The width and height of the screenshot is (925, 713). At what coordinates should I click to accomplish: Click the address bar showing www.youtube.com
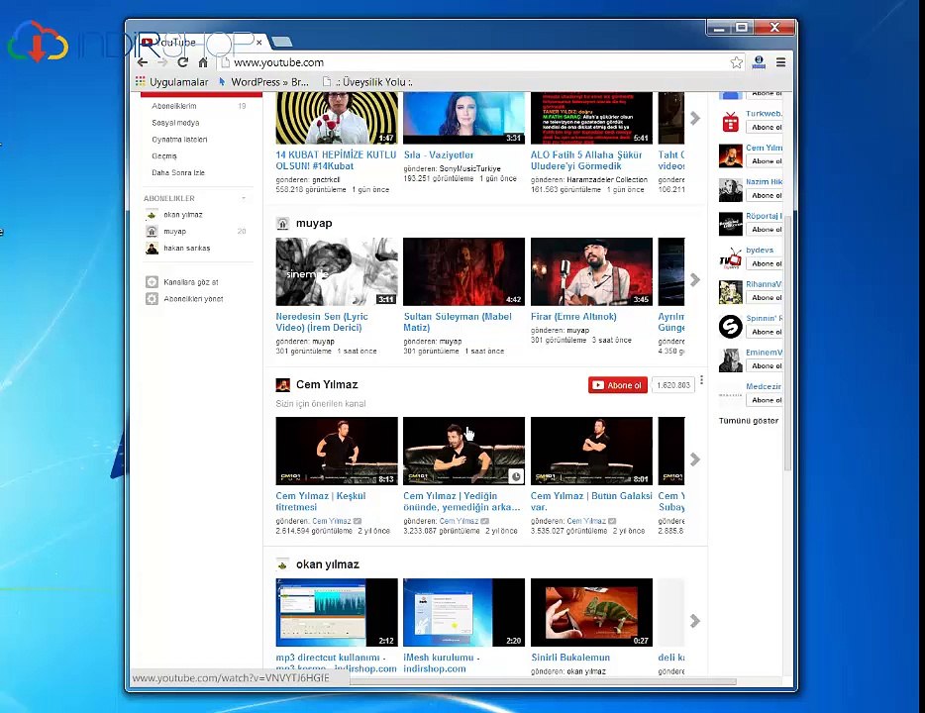[x=472, y=62]
